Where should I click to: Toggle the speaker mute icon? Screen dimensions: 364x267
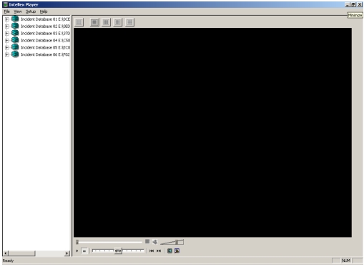[155, 242]
